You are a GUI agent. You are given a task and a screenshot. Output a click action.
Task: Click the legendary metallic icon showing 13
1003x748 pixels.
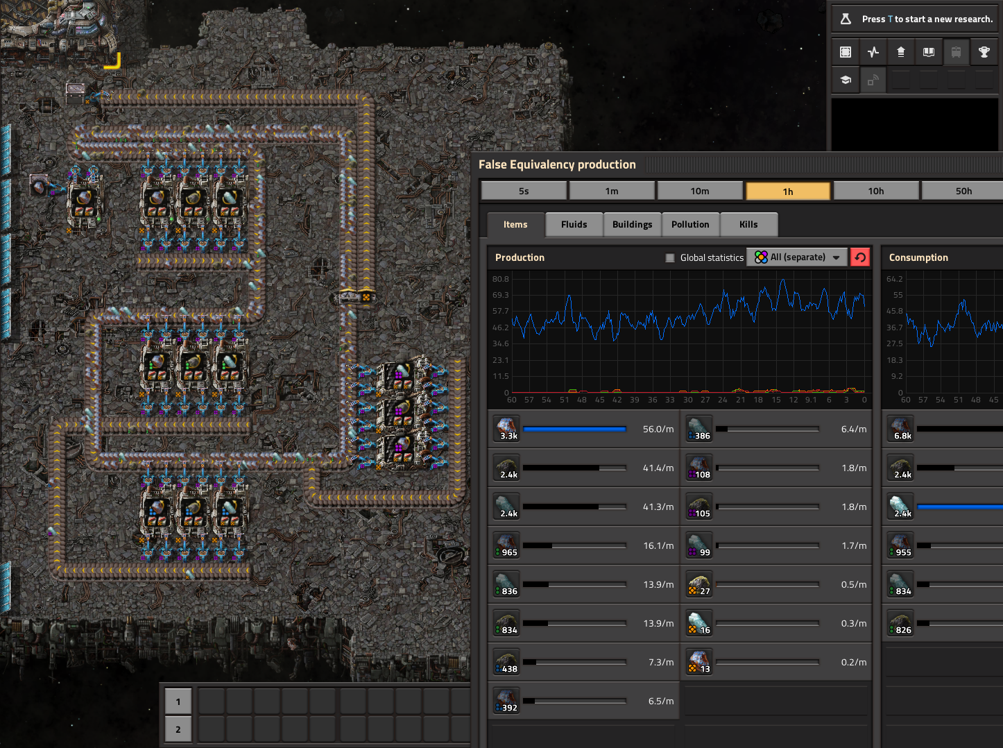click(x=699, y=662)
